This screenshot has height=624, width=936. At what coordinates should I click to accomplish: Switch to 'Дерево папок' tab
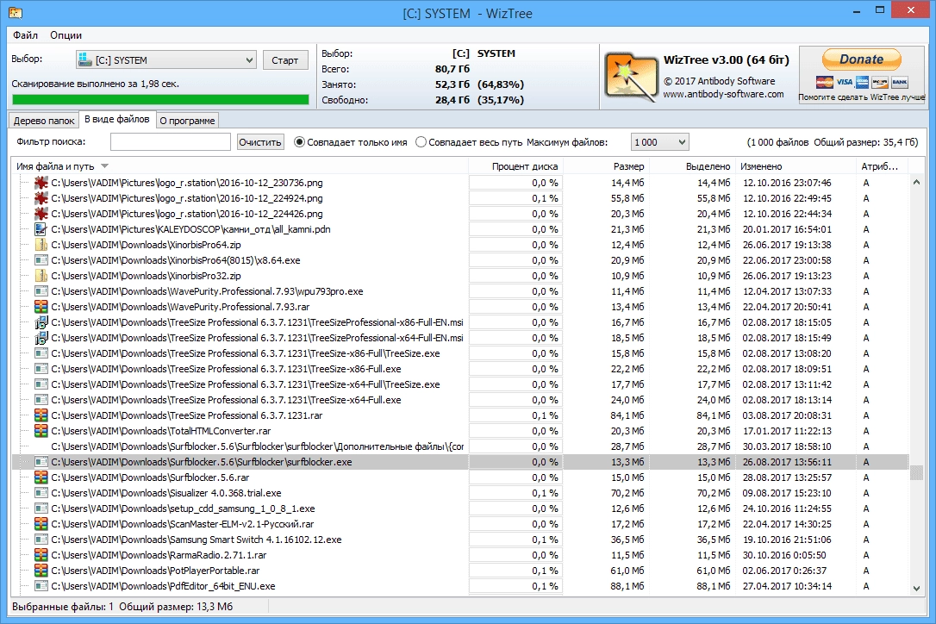tap(44, 121)
